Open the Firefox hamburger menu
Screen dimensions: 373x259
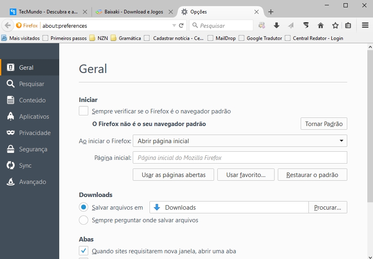[365, 25]
